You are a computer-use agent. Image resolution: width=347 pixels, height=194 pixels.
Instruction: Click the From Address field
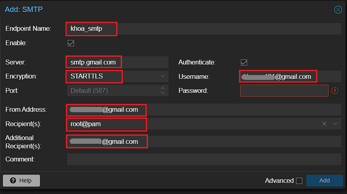[x=203, y=110]
